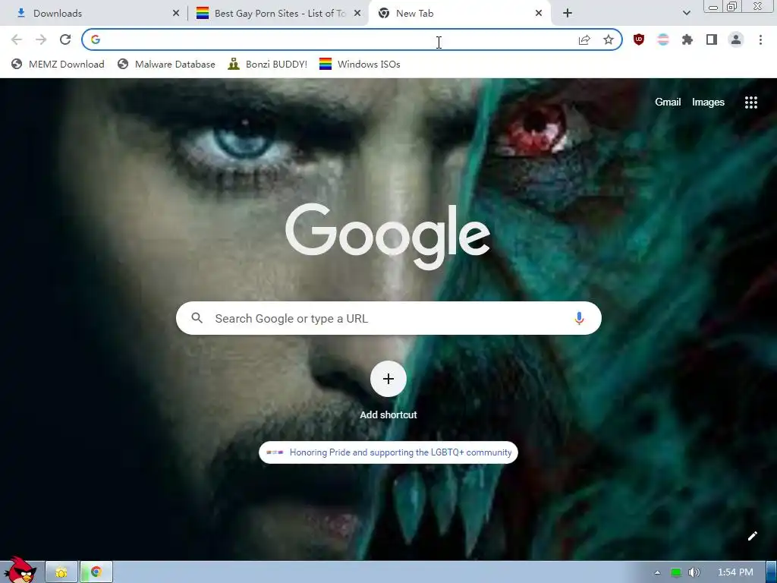This screenshot has height=583, width=777.
Task: Start a voice search with the microphone
Action: [579, 318]
